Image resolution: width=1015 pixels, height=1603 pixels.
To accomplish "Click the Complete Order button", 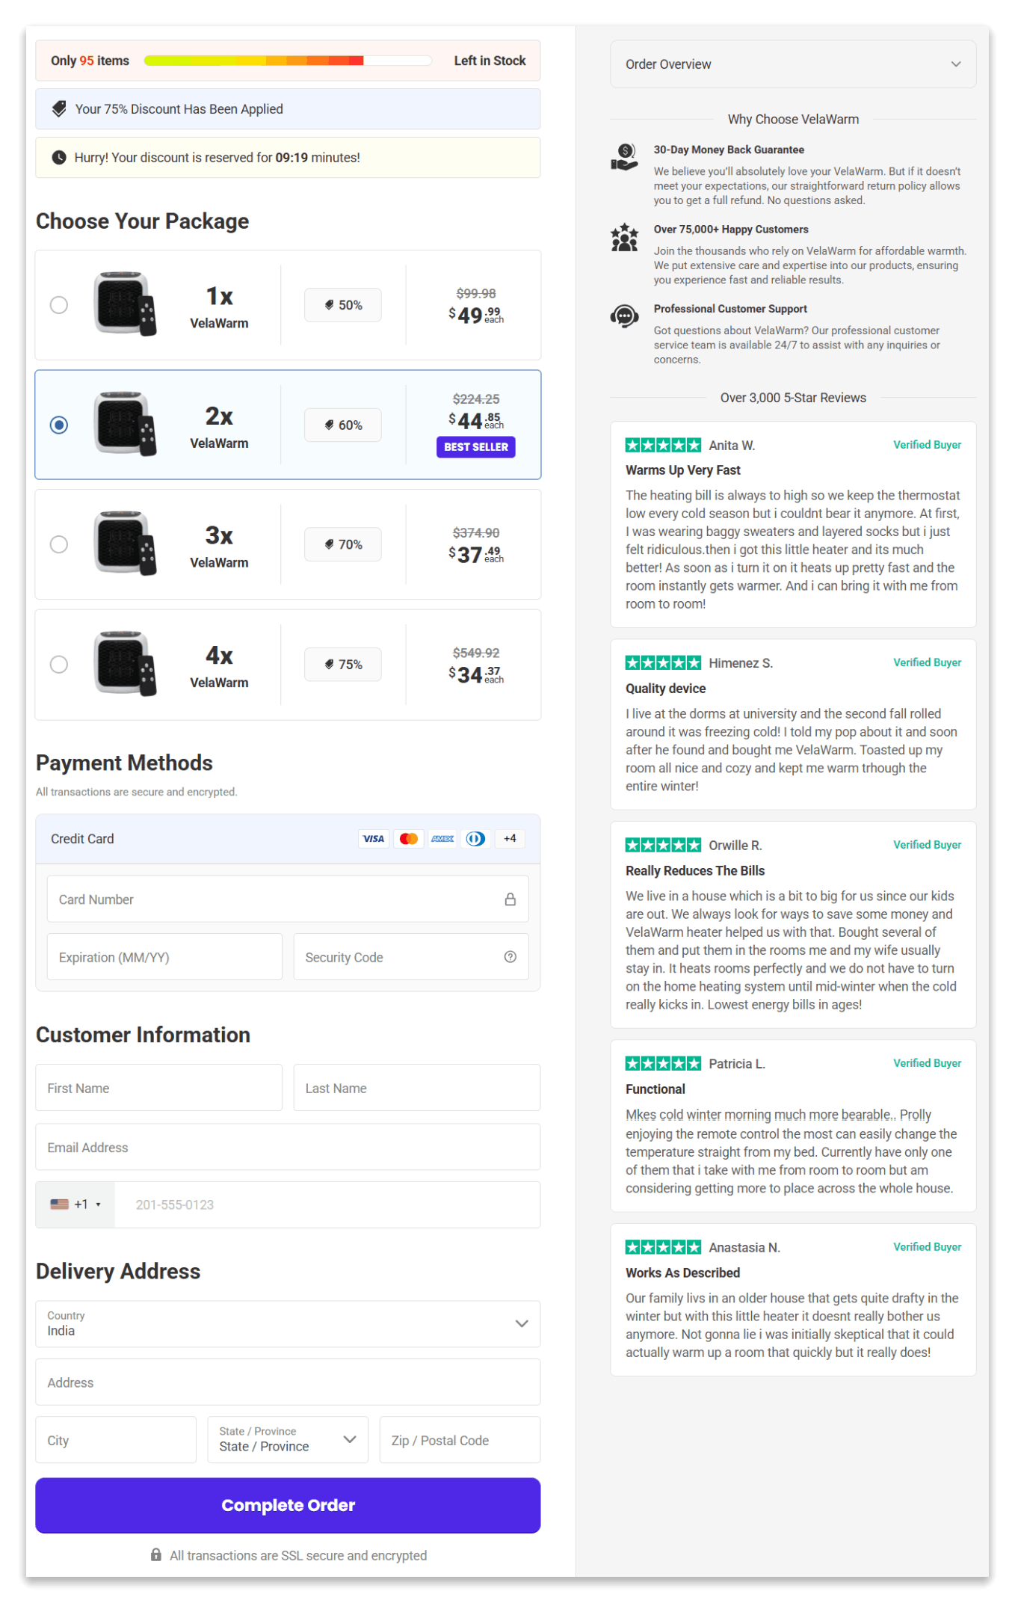I will click(x=288, y=1505).
